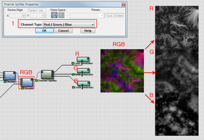Select the leftmost Chooser node
The width and height of the screenshot is (204, 140).
[9, 76]
